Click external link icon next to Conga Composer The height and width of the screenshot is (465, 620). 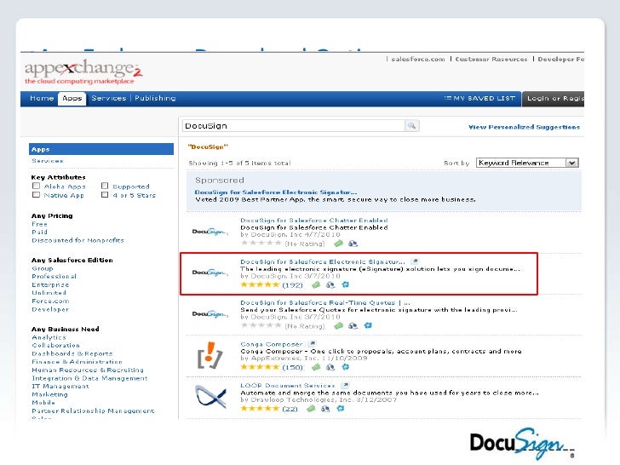point(312,344)
